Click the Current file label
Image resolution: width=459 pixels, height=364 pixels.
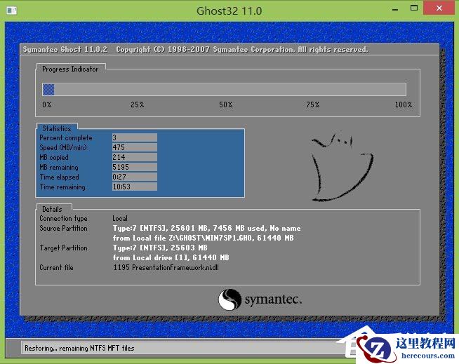coord(56,267)
